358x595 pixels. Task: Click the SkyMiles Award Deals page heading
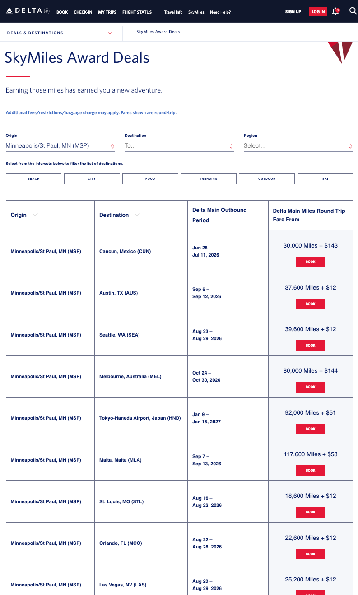(77, 58)
